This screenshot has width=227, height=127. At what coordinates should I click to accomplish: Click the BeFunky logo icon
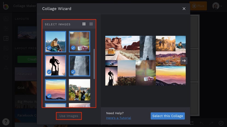6,6
